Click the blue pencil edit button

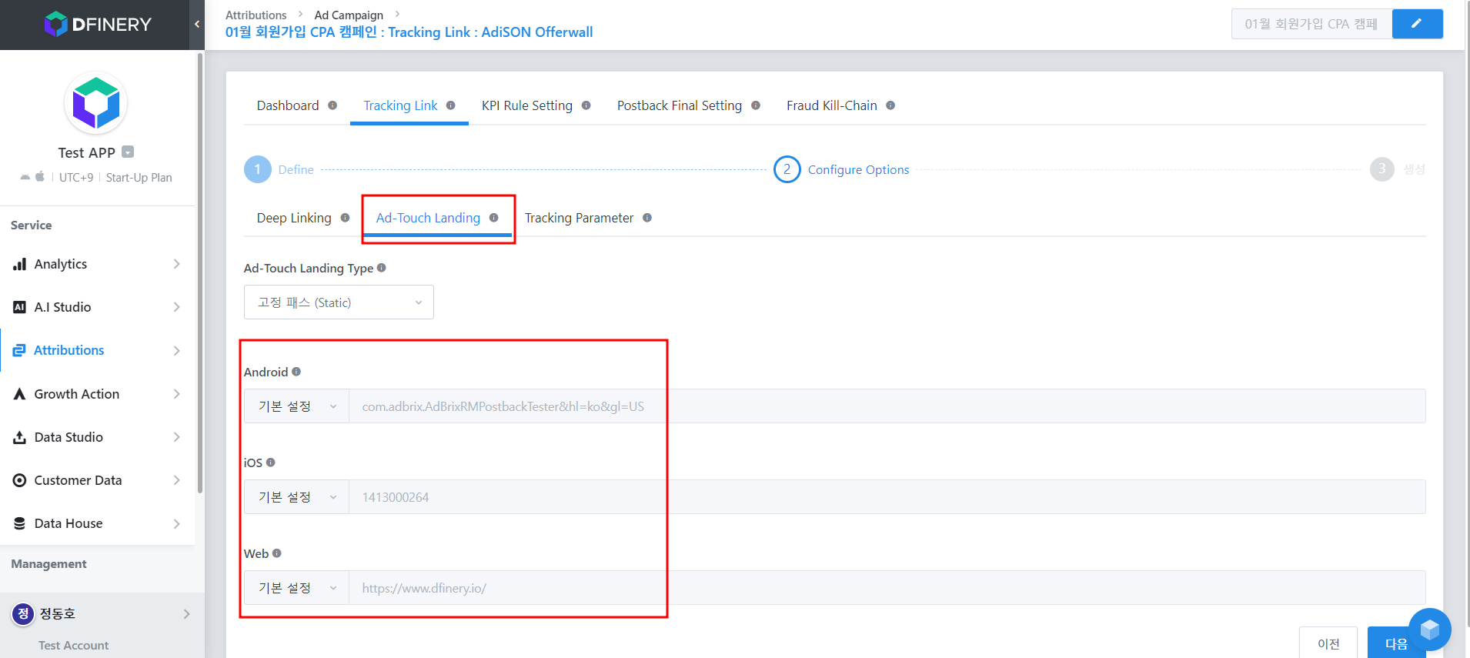click(x=1417, y=24)
